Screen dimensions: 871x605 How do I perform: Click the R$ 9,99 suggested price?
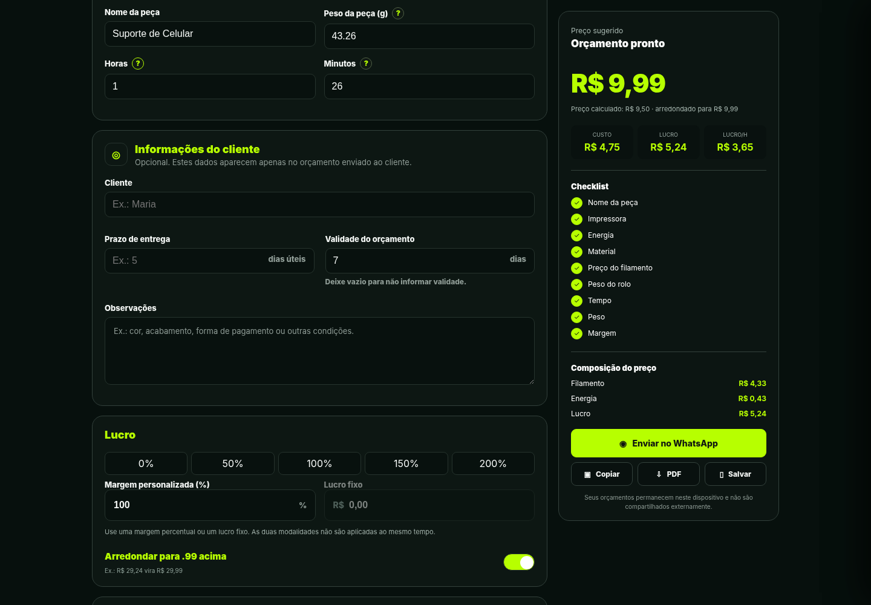[x=618, y=83]
